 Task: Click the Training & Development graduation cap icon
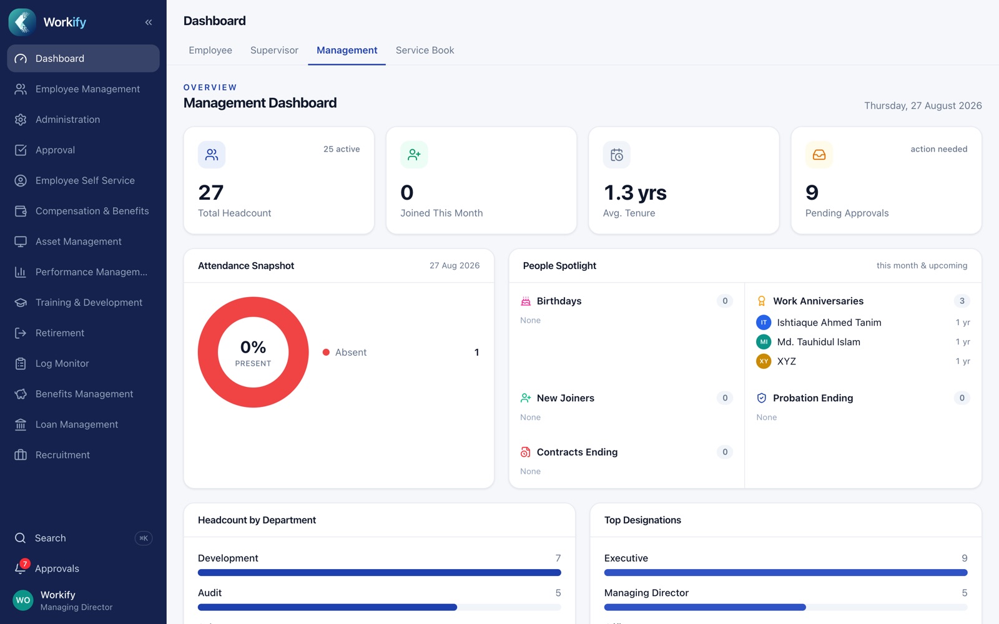(21, 303)
